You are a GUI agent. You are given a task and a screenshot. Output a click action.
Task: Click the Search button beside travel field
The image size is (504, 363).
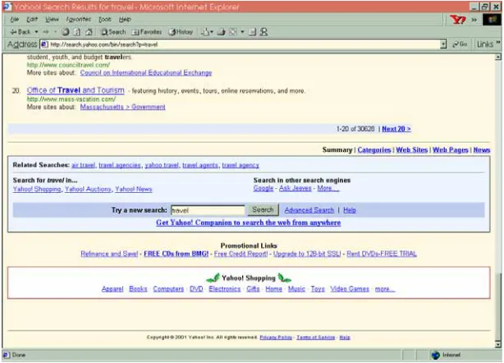click(263, 210)
